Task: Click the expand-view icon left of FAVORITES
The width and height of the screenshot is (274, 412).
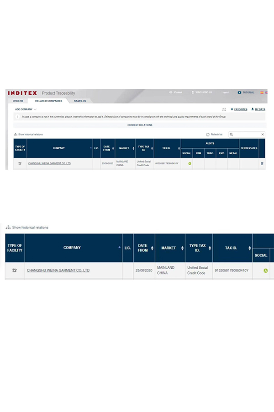Action: pos(224,109)
